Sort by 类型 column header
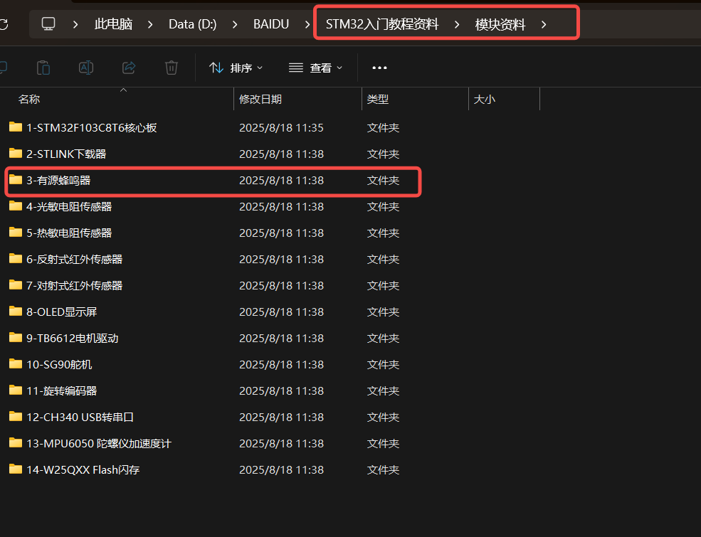Image resolution: width=701 pixels, height=537 pixels. click(377, 99)
